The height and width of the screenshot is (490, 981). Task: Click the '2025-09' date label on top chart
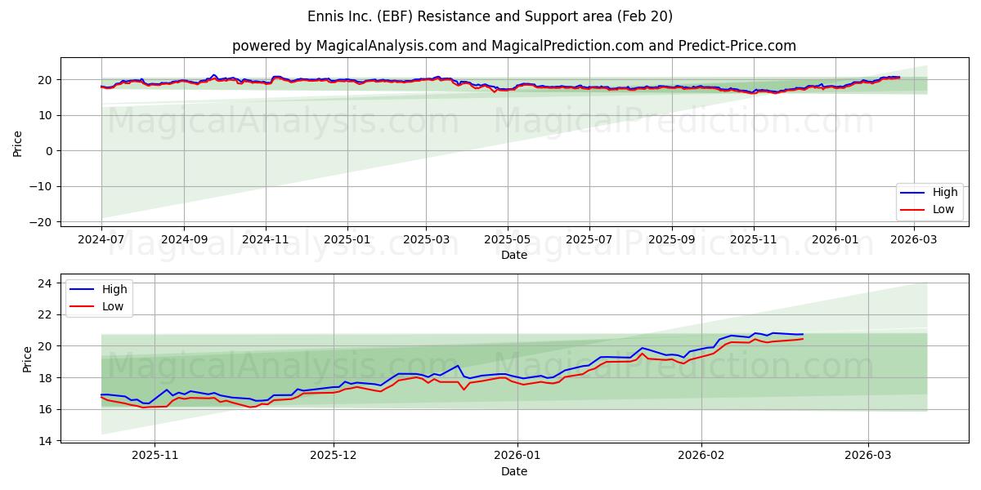tap(672, 240)
